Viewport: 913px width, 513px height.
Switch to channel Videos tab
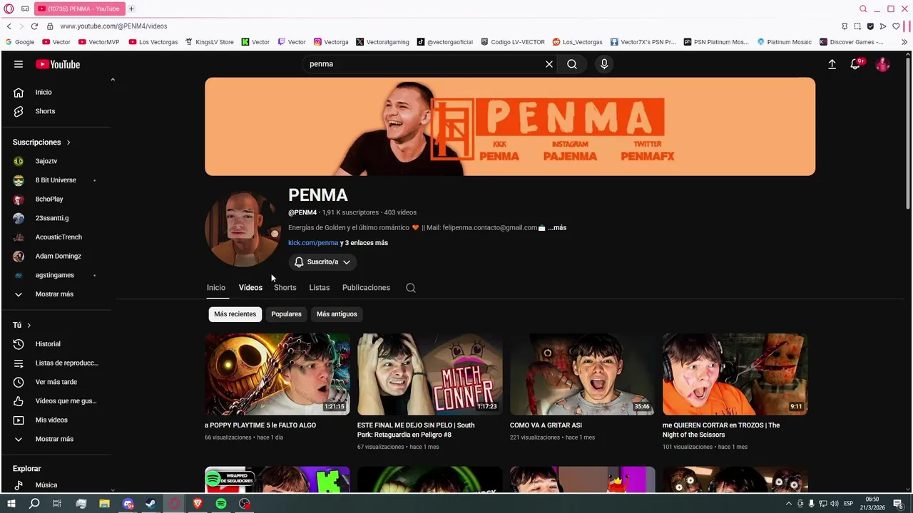(x=250, y=288)
